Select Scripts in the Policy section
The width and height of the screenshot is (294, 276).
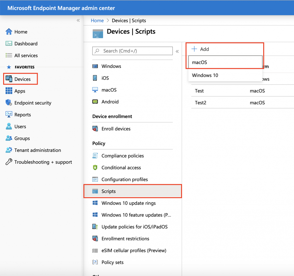point(109,191)
